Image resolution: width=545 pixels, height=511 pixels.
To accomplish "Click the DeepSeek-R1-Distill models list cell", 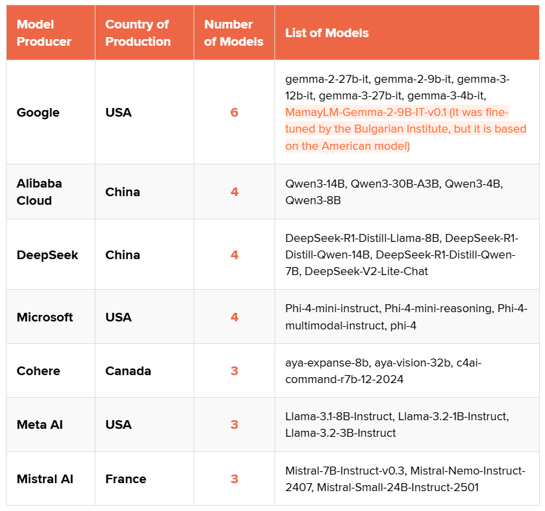I will 402,255.
